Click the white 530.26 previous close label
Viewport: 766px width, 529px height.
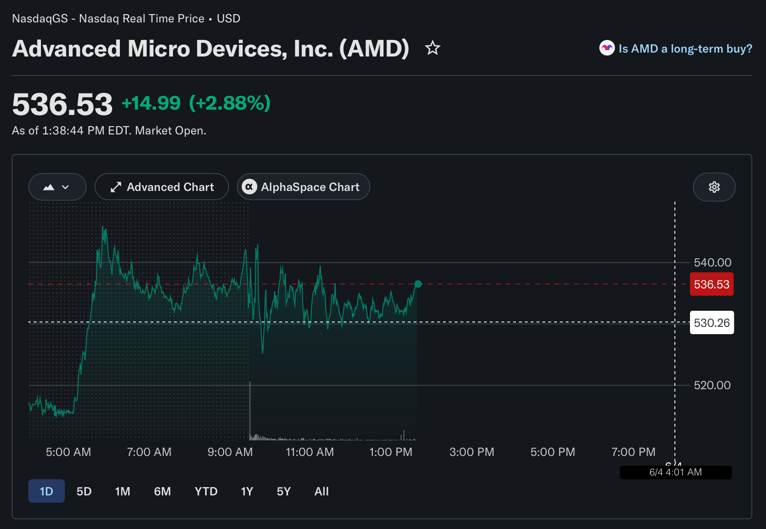(711, 322)
